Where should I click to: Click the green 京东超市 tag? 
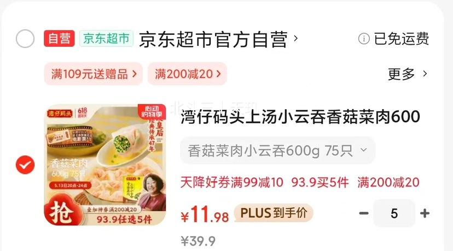point(106,38)
